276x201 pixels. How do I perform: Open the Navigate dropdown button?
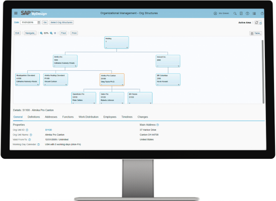click(30, 33)
